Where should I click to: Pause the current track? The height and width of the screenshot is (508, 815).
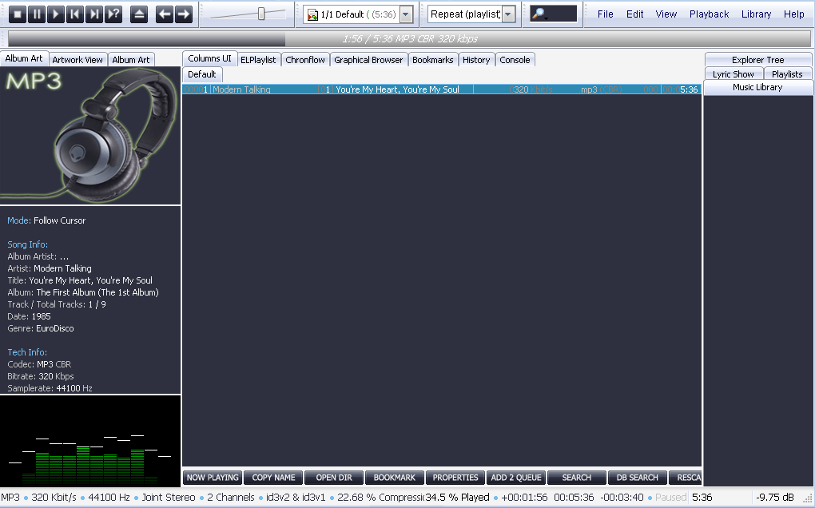coord(37,14)
